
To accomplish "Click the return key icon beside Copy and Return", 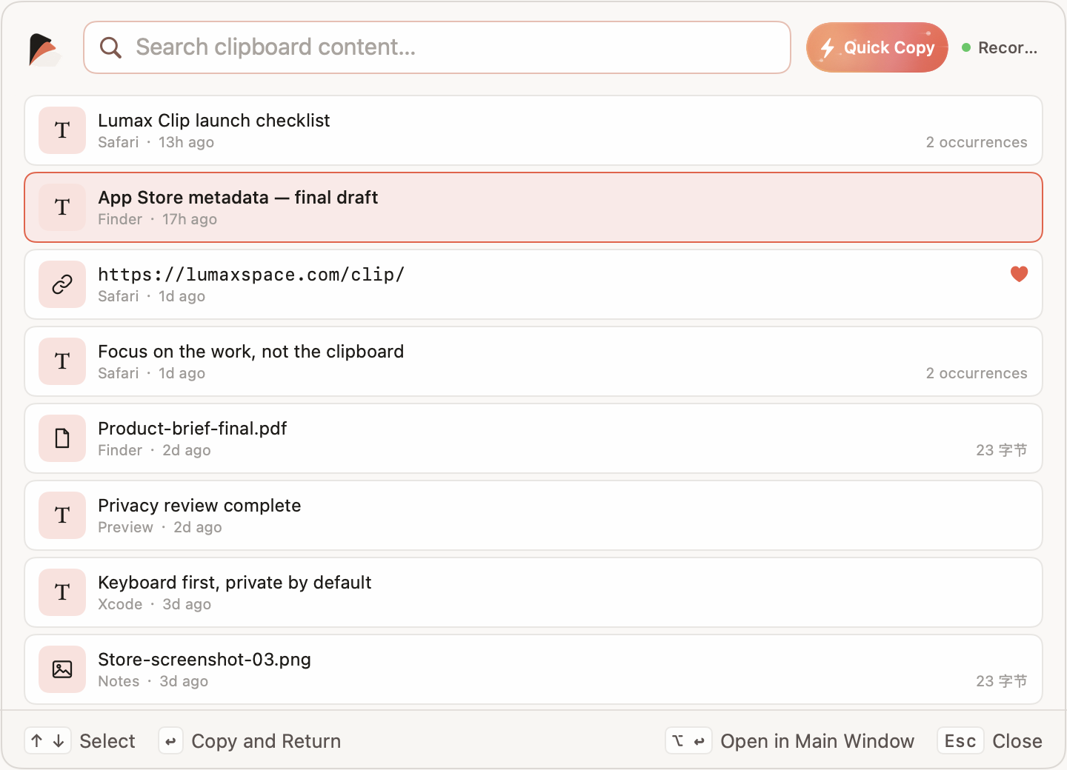I will [170, 741].
